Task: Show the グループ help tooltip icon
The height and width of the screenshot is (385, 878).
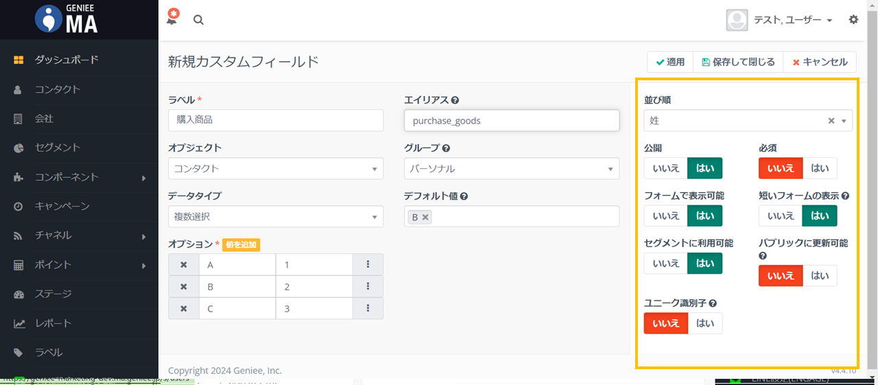Action: 446,148
